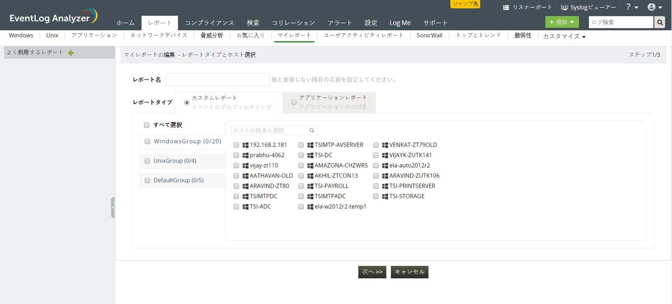672x304 pixels.
Task: Open the user account dropdown
Action: (x=654, y=7)
